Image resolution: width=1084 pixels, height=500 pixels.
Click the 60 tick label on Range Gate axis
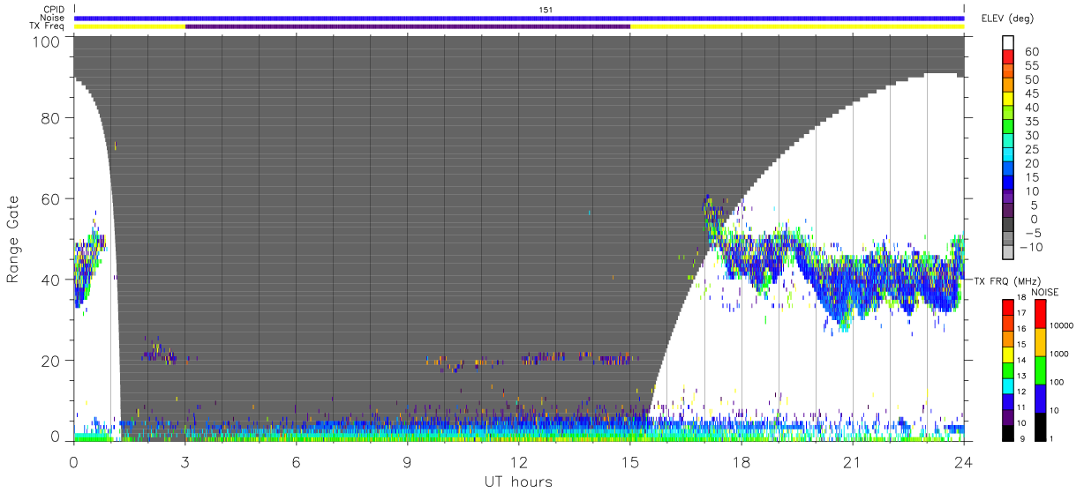pyautogui.click(x=51, y=199)
